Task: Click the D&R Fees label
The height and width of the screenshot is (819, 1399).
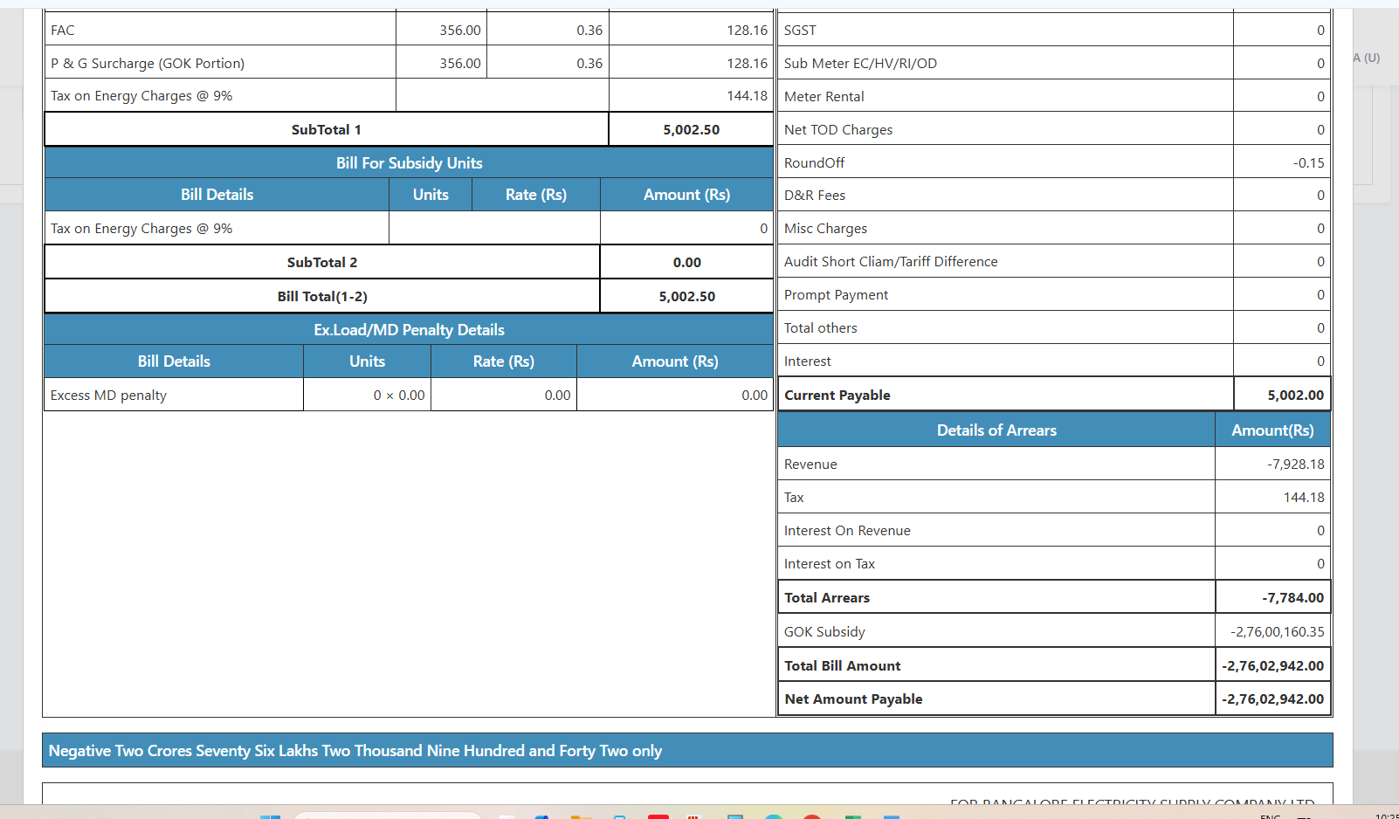Action: tap(815, 196)
